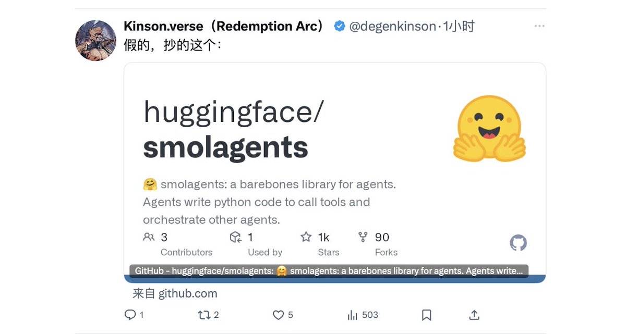The width and height of the screenshot is (626, 334).
Task: Click the github.com source link
Action: click(x=175, y=293)
